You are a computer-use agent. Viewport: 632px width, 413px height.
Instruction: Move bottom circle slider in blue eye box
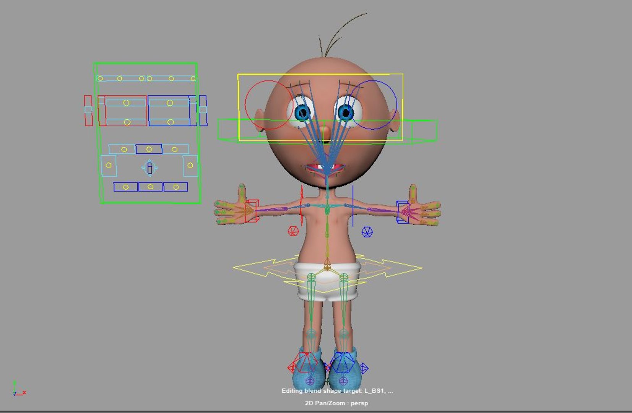(x=171, y=122)
